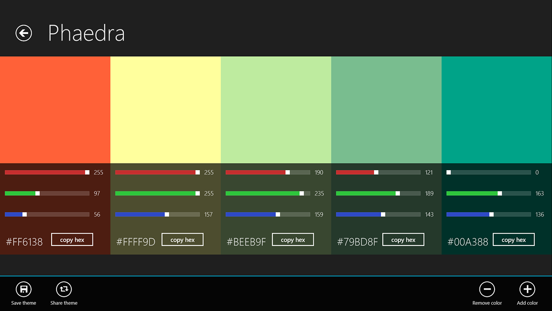Copy hex code for #BEEB9F
552x311 pixels.
[292, 239]
